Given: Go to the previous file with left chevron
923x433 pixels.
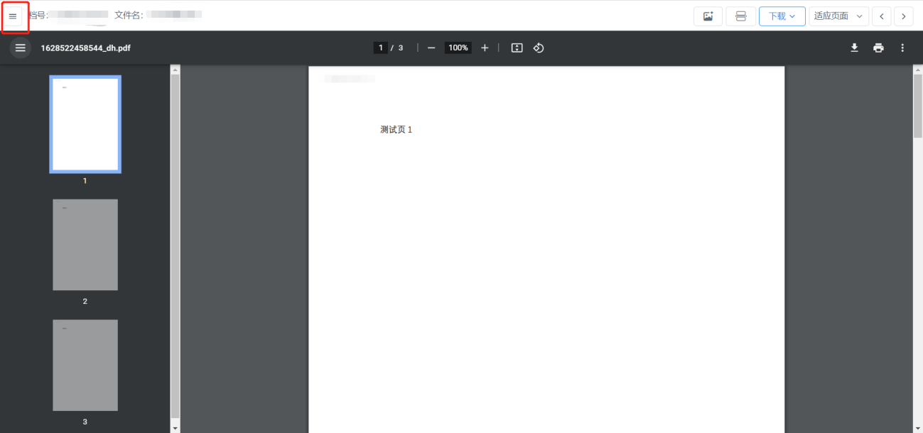Looking at the screenshot, I should [x=882, y=16].
